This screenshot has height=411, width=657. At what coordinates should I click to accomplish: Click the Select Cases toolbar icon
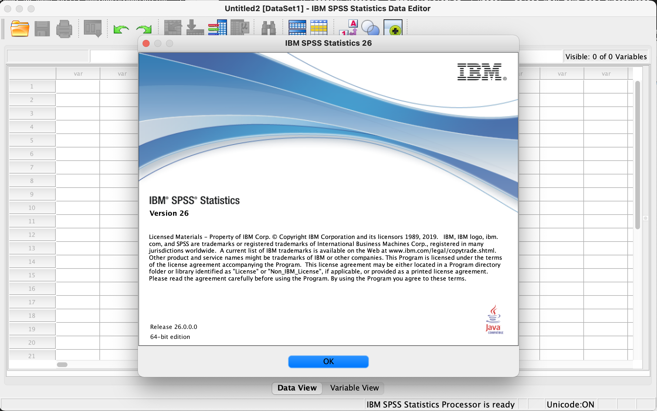coord(319,28)
